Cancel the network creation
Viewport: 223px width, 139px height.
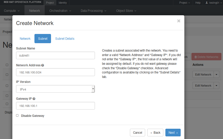[x=138, y=133]
